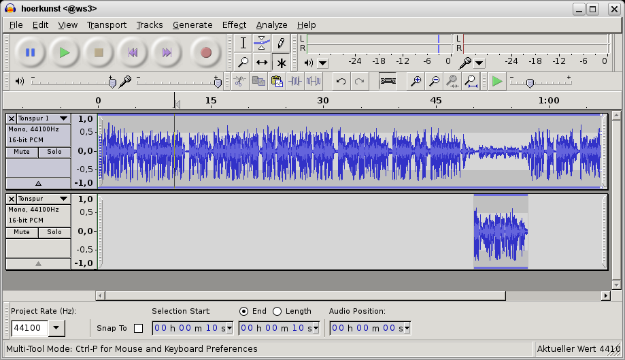Open the Generate menu
625x360 pixels.
(192, 24)
